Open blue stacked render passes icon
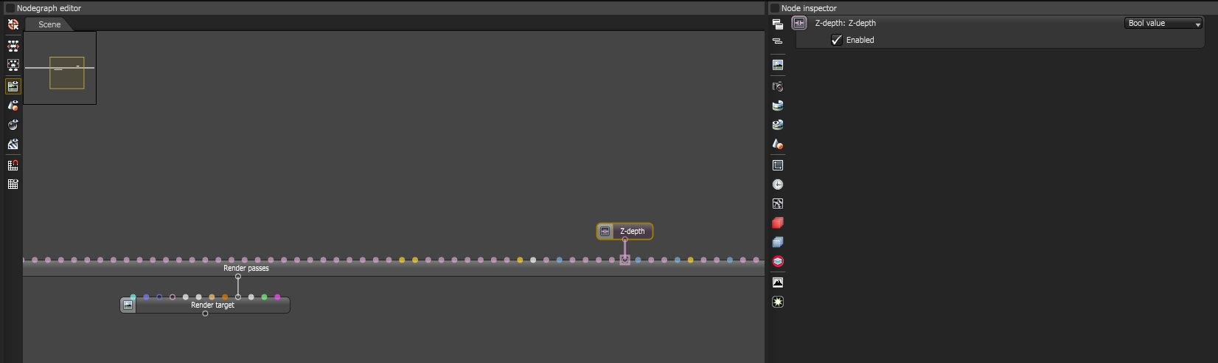1218x363 pixels. click(x=777, y=242)
